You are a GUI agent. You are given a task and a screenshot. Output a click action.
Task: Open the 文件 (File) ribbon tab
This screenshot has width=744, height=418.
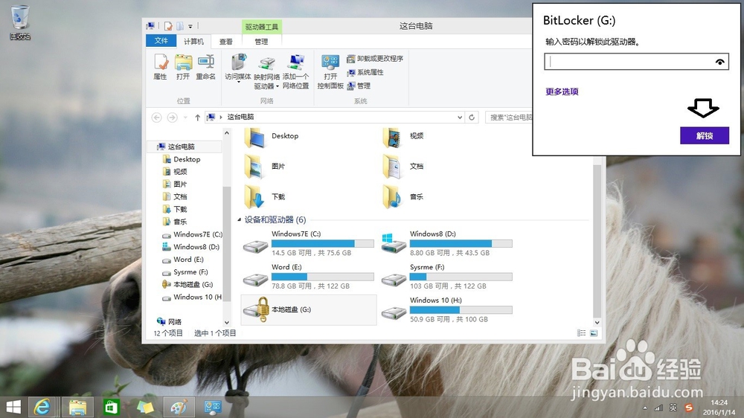pos(161,41)
